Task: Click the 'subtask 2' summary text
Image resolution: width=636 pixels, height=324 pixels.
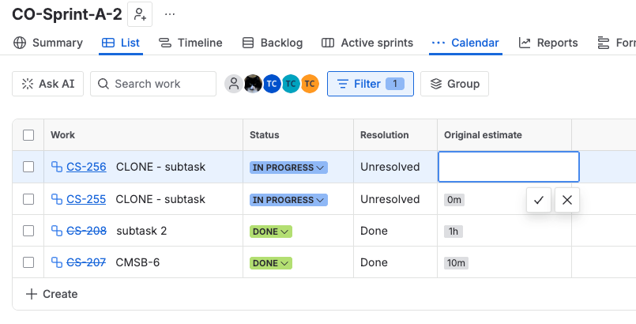Action: 141,231
